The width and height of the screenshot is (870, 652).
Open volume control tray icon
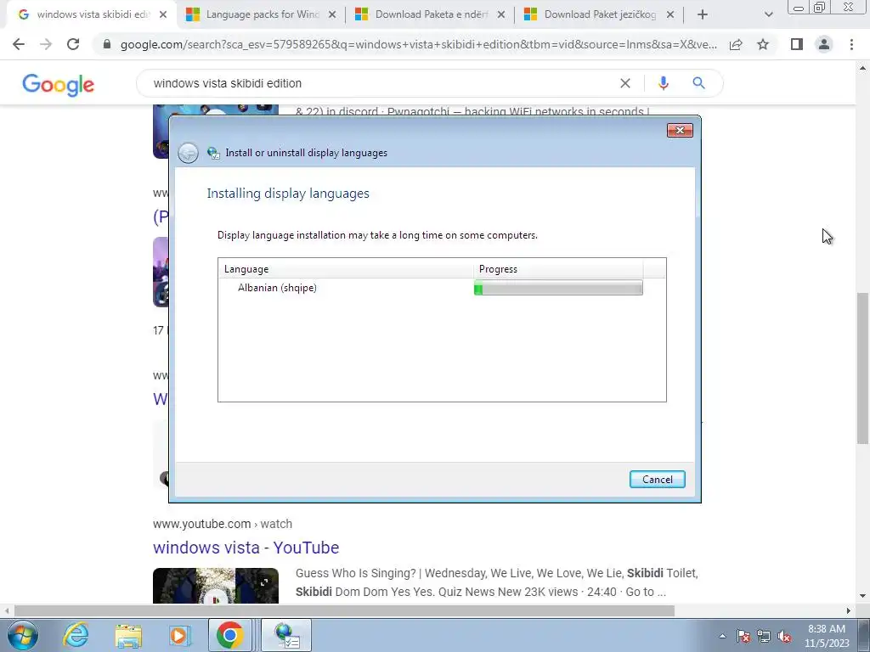(784, 636)
